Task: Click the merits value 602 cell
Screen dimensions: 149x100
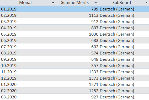Action: 77,47
